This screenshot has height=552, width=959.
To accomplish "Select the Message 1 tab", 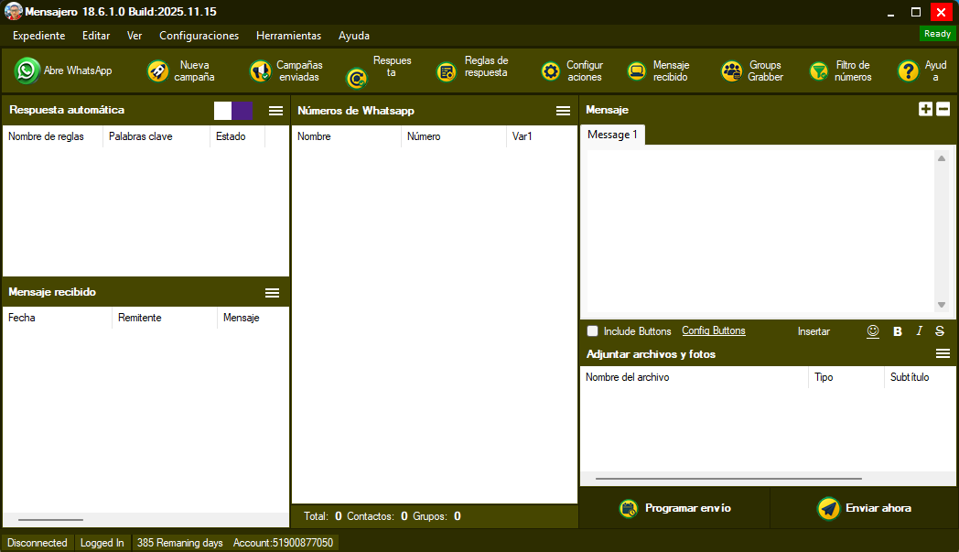I will tap(611, 133).
